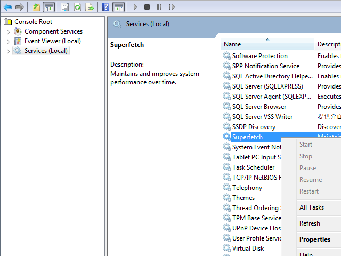Click the Console Root folder icon
This screenshot has width=341, height=256.
coord(8,22)
